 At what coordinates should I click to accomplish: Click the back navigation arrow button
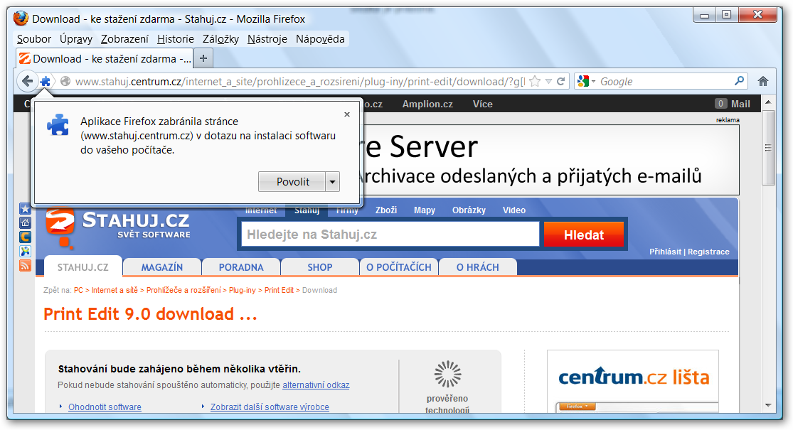point(27,81)
